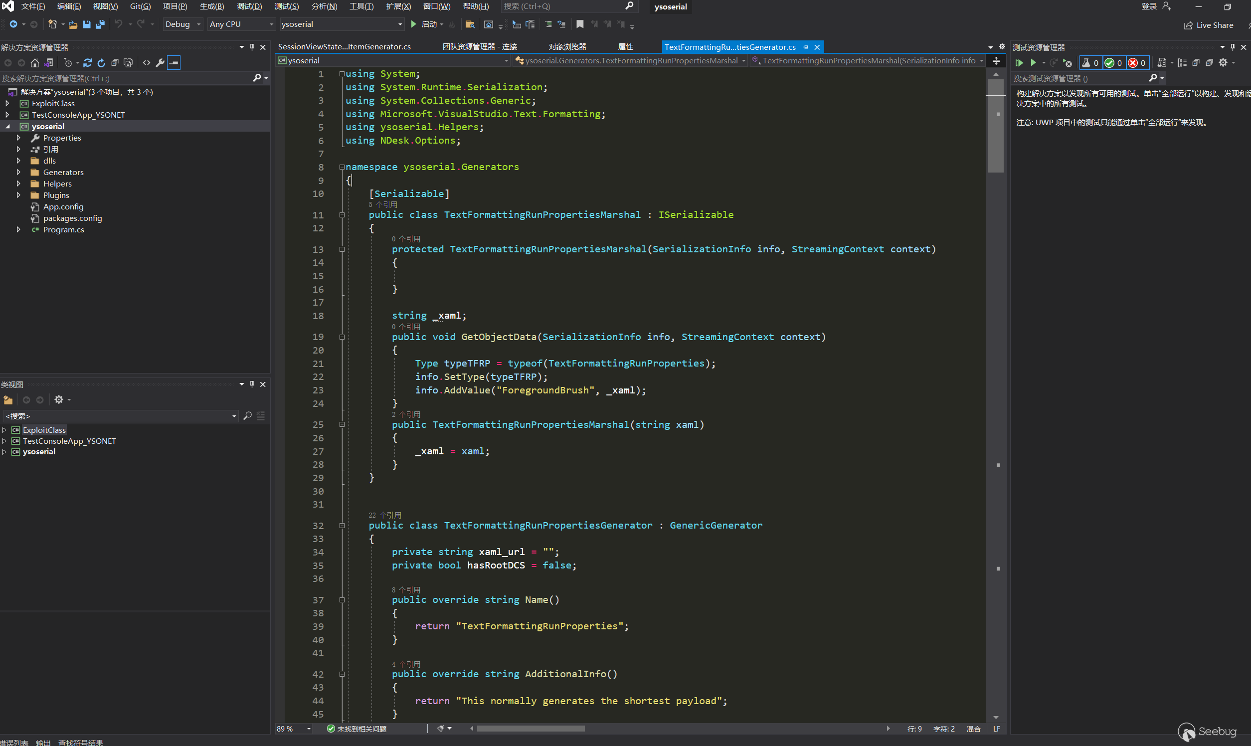This screenshot has height=746, width=1251.
Task: Open the Debug configuration dropdown
Action: click(x=183, y=24)
